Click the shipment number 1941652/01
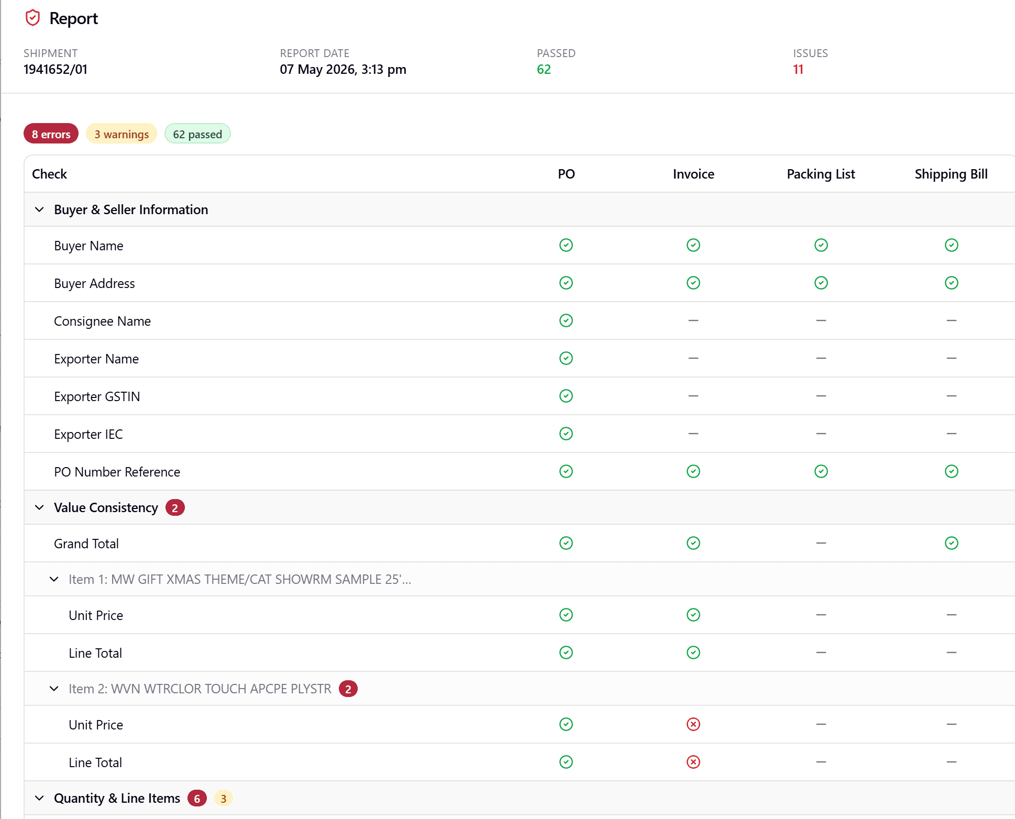Viewport: 1015px width, 819px height. tap(56, 69)
